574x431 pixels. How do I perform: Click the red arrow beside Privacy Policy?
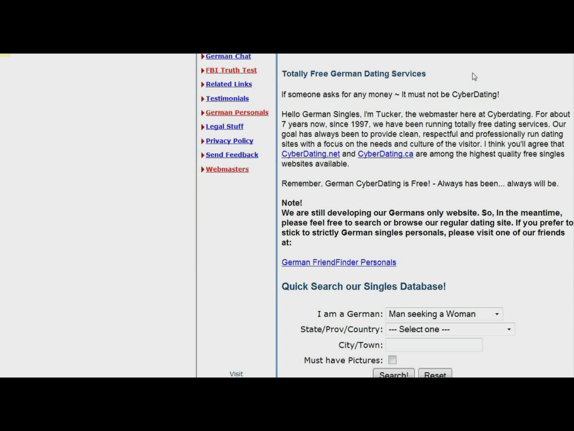coord(203,141)
